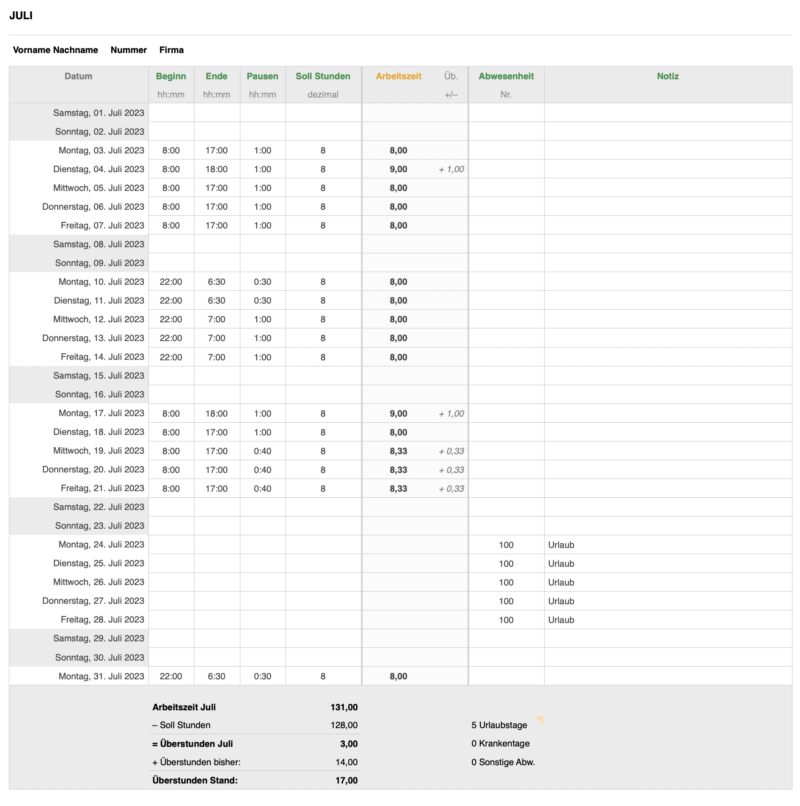Click the yellow comment marker near Urlaubstage
The width and height of the screenshot is (800, 806).
click(540, 719)
